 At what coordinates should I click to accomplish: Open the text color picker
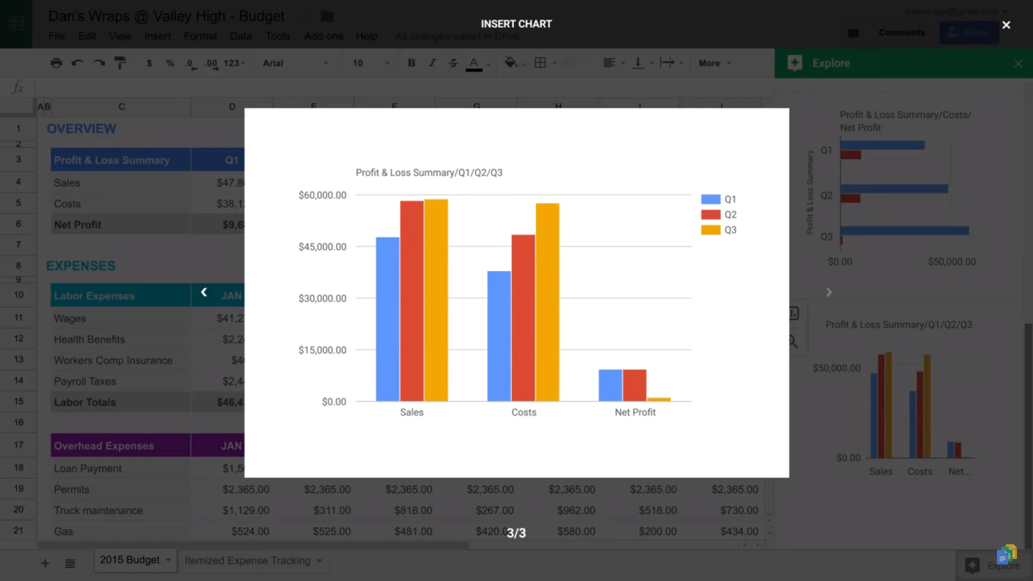click(x=473, y=63)
